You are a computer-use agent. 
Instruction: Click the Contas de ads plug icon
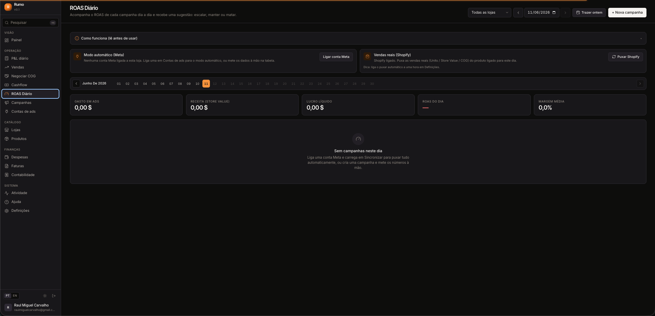pyautogui.click(x=6, y=112)
